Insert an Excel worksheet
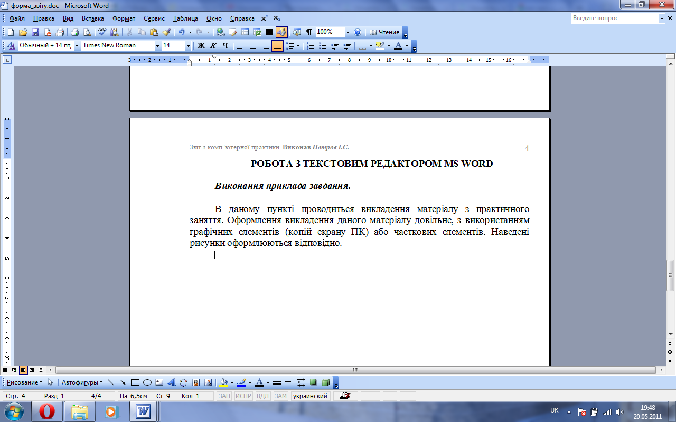Viewport: 676px width, 422px height. (257, 32)
